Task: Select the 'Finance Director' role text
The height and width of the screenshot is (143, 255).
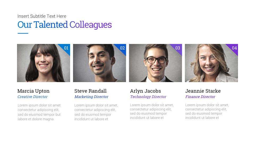Action: point(200,97)
